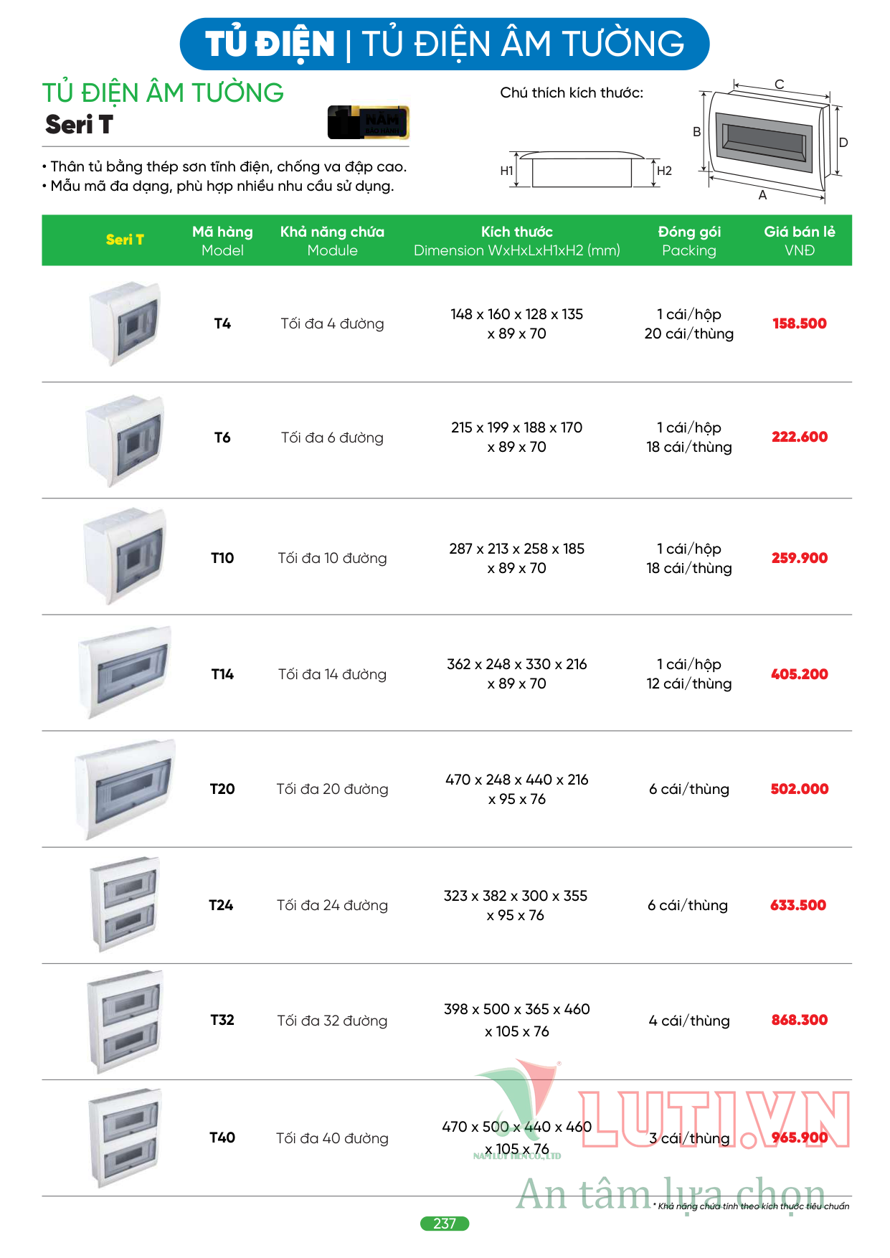The width and height of the screenshot is (890, 1258).
Task: Click the Giá bán lẻ VNĐ column header
Action: click(x=799, y=241)
